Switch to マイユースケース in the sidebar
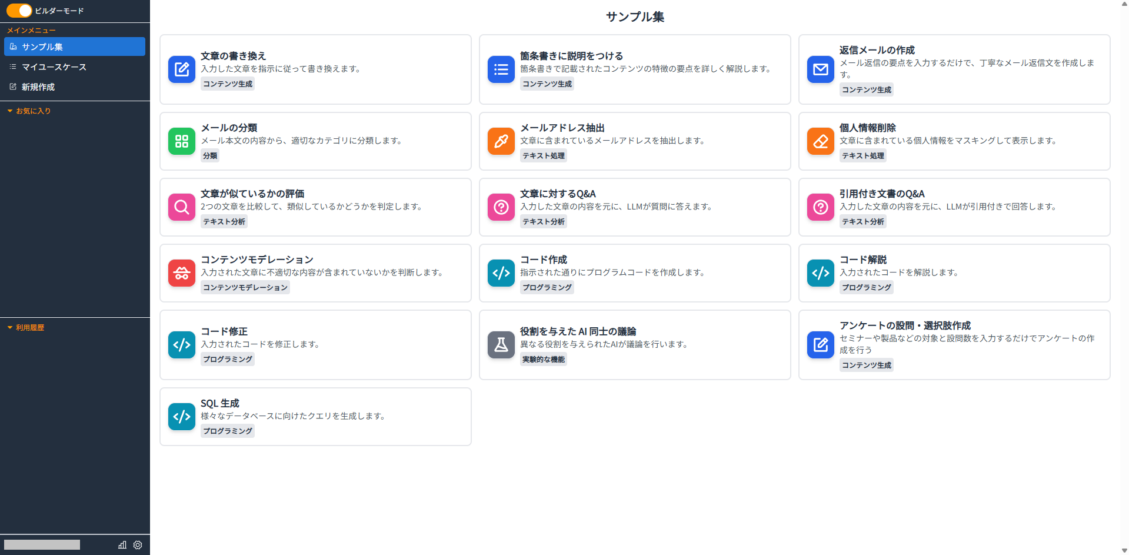Image resolution: width=1129 pixels, height=555 pixels. (53, 67)
